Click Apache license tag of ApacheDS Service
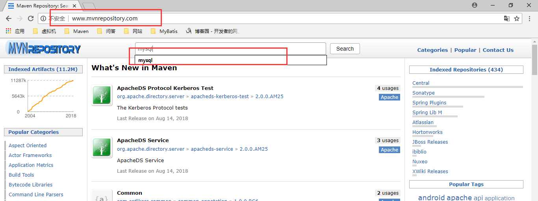This screenshot has height=201, width=538. coord(390,150)
